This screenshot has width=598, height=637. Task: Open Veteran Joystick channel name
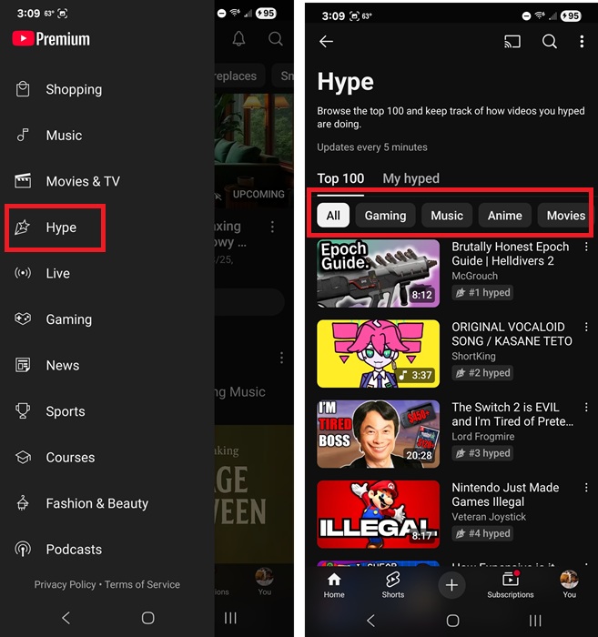click(x=489, y=517)
